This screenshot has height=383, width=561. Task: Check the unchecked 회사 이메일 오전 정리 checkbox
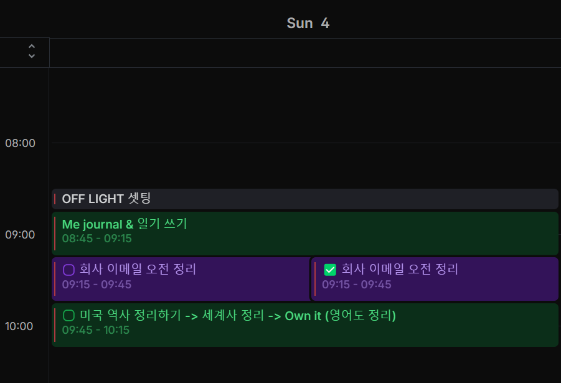click(68, 270)
